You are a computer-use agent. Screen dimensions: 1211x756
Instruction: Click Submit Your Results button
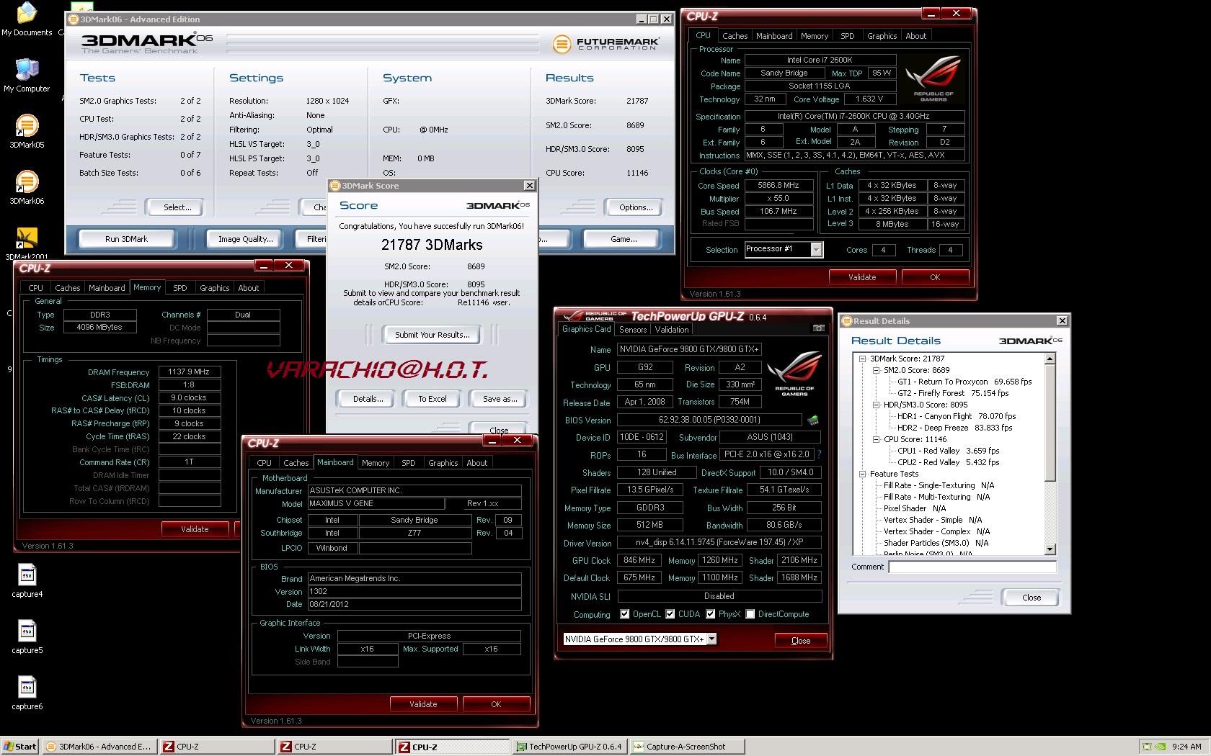coord(432,335)
